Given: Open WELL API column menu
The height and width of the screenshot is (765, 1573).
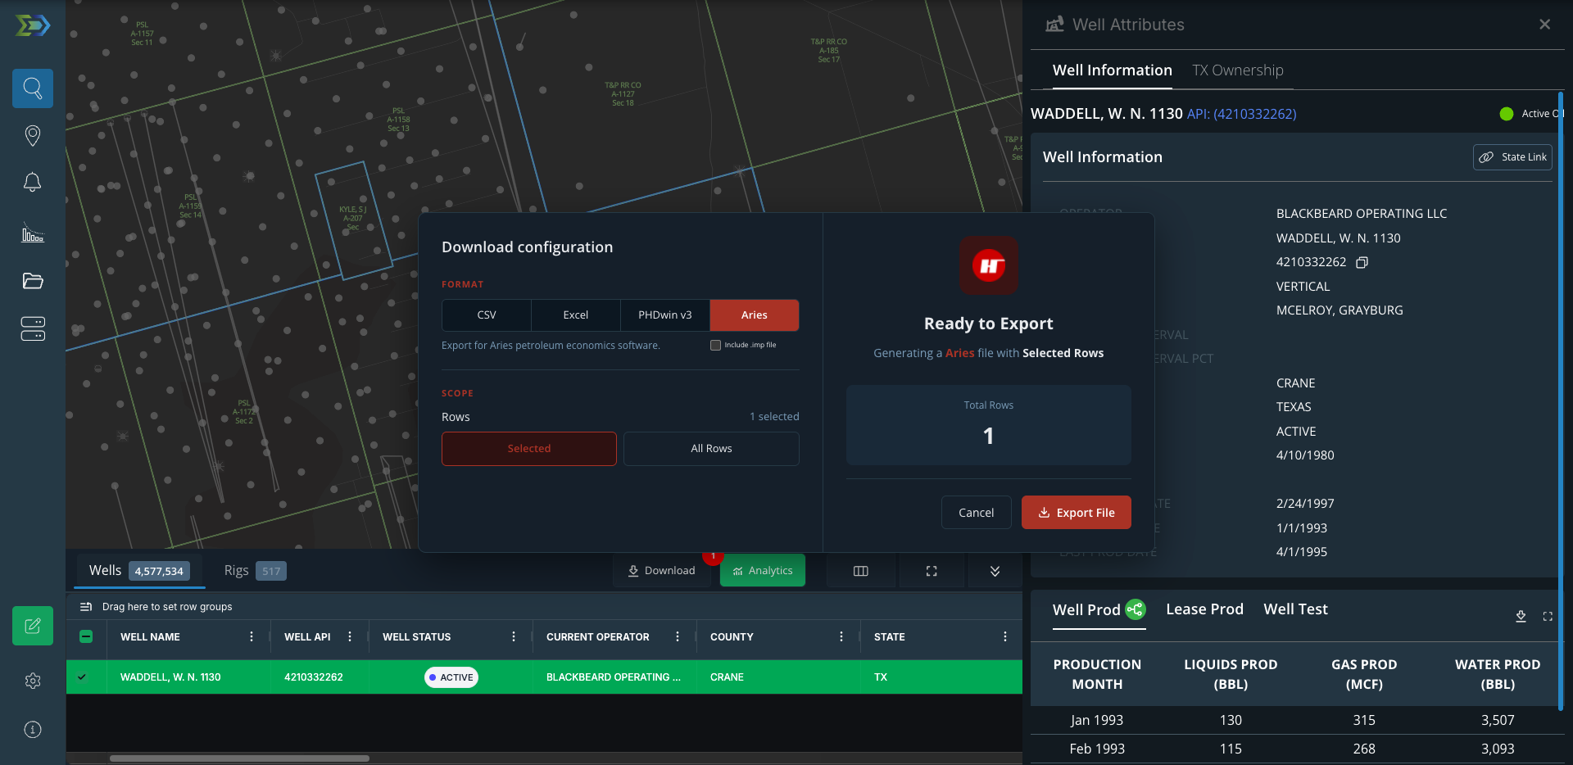Looking at the screenshot, I should [x=350, y=636].
